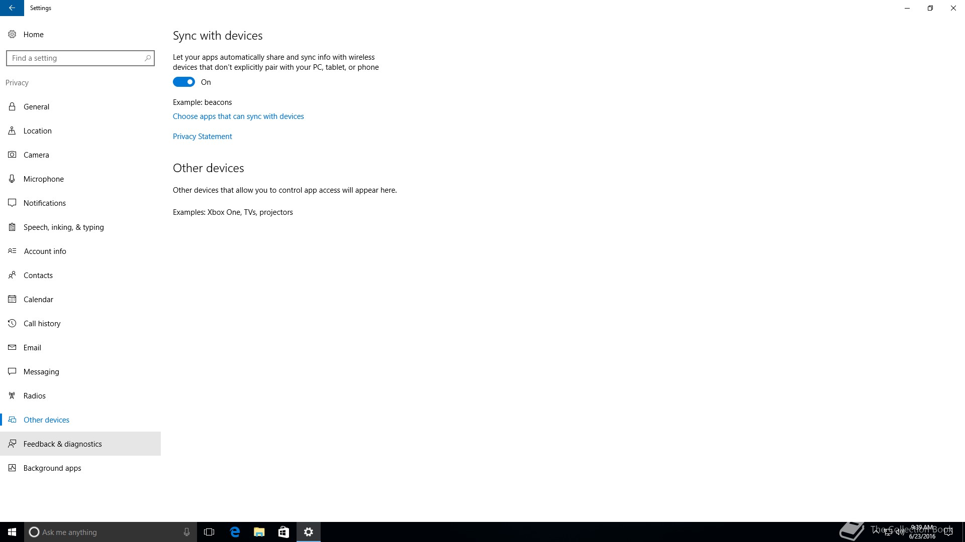
Task: Open Location privacy section
Action: click(x=80, y=130)
